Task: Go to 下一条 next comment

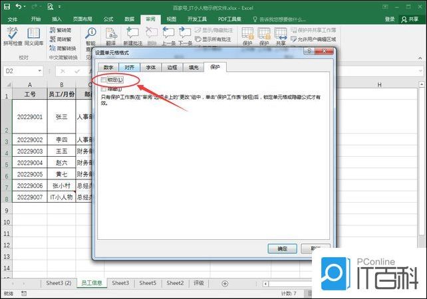Action: click(x=185, y=37)
